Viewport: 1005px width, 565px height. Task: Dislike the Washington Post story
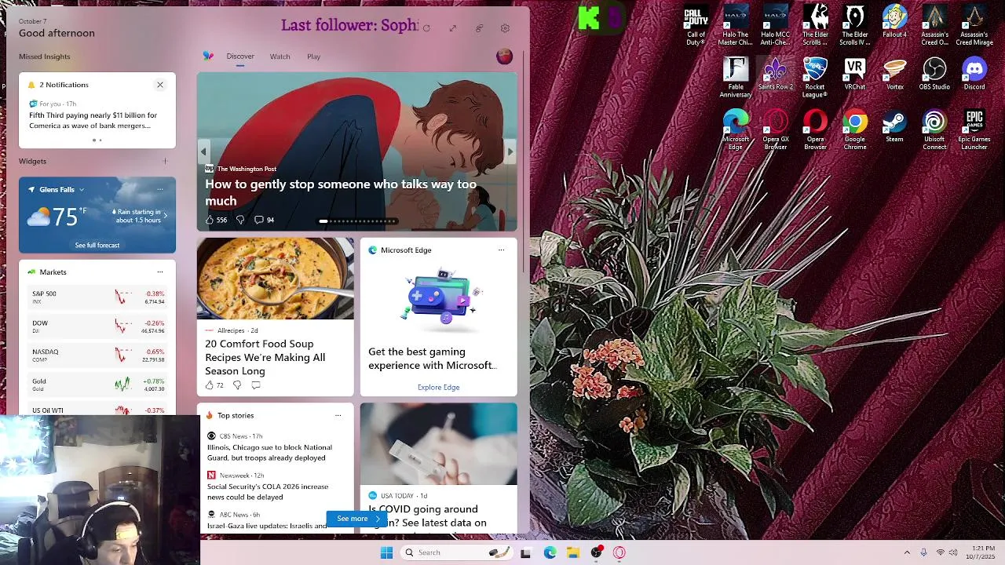click(240, 220)
